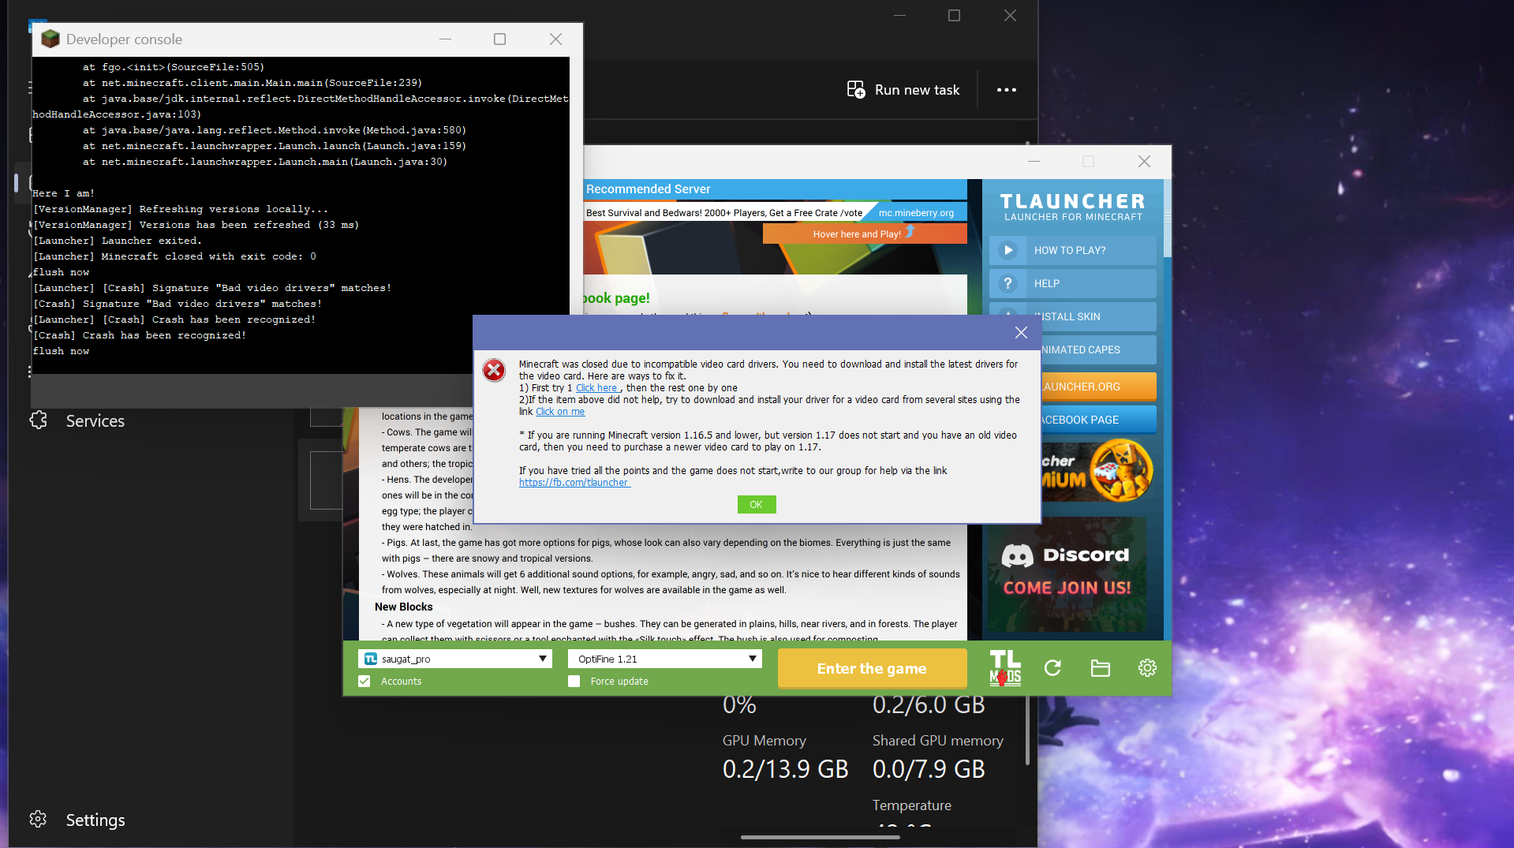Open the TLauncher settings gear icon
This screenshot has height=848, width=1514.
tap(1147, 668)
